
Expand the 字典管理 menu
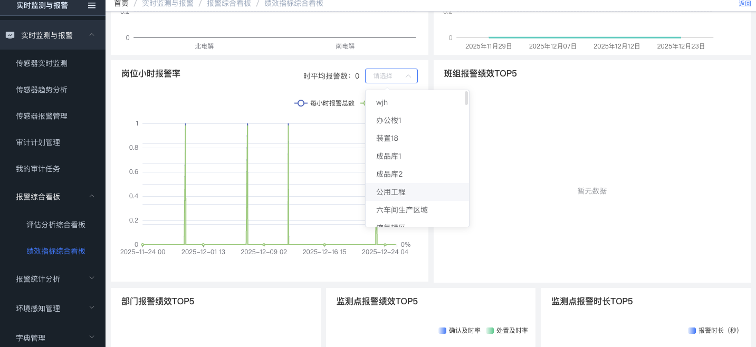(92, 338)
